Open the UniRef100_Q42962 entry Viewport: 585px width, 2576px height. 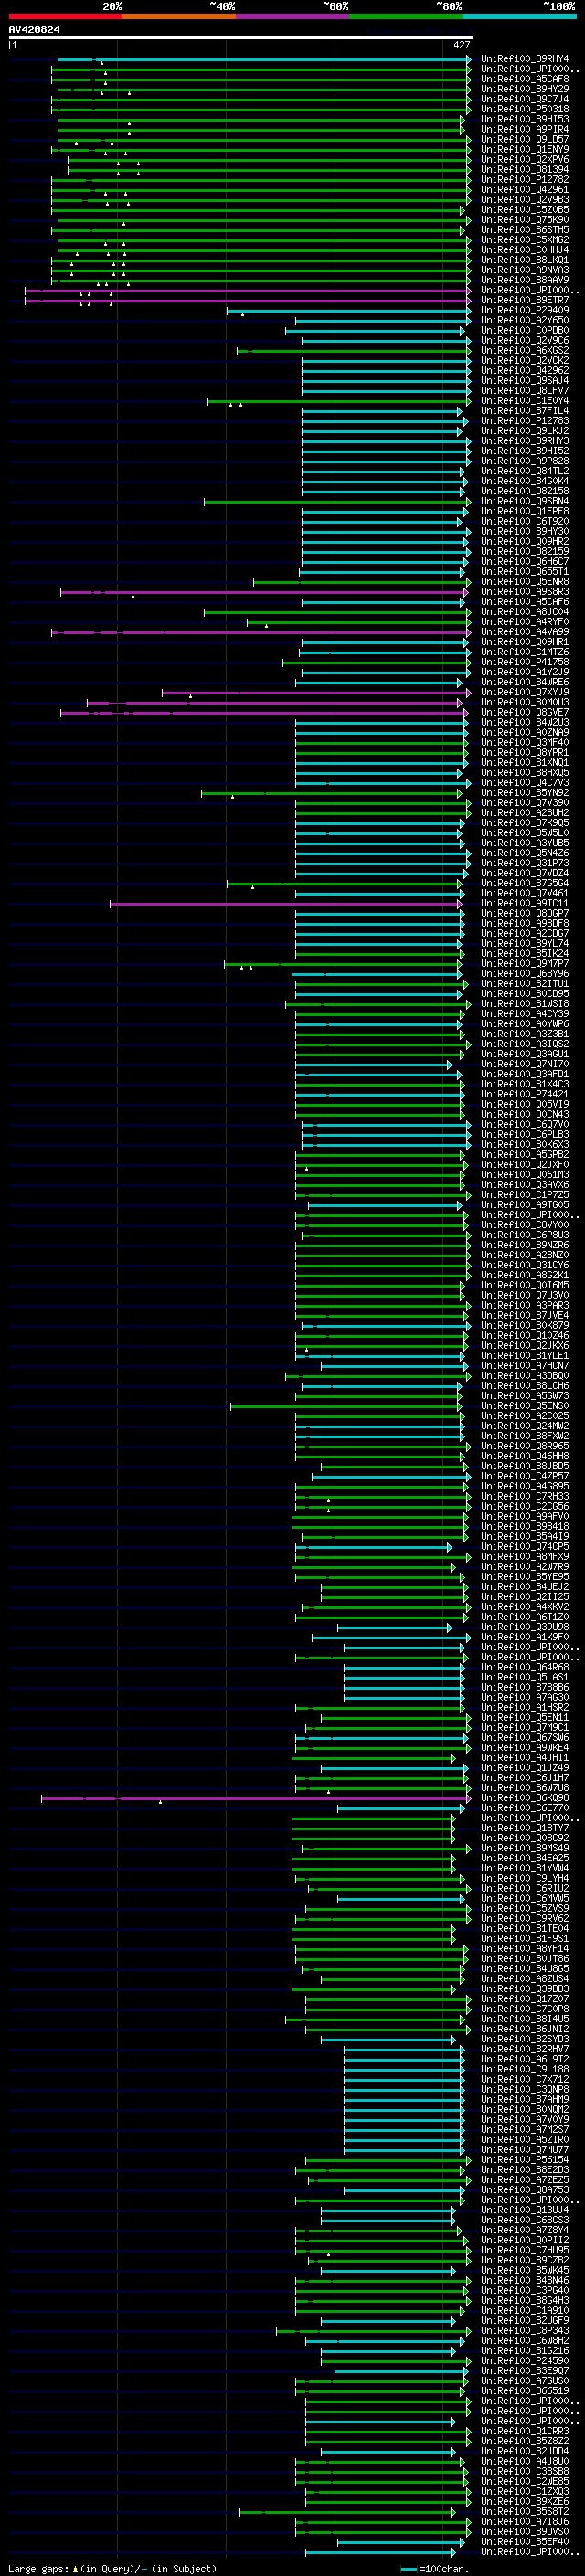525,371
